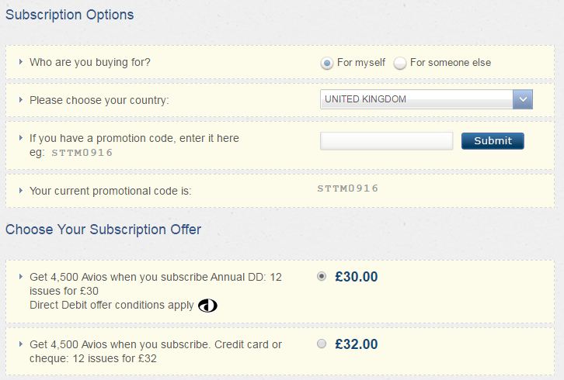
Task: Submit the promotion code
Action: (493, 140)
